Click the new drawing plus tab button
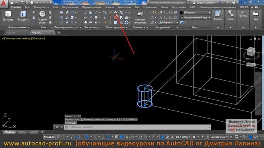264x148 pixels. coord(59,33)
